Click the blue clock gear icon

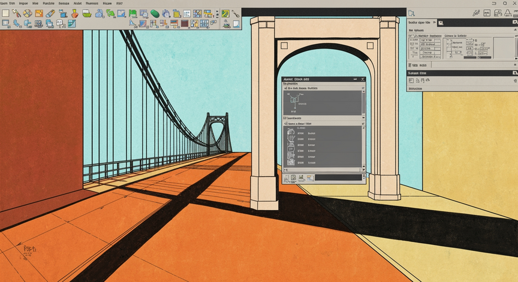coord(166,14)
